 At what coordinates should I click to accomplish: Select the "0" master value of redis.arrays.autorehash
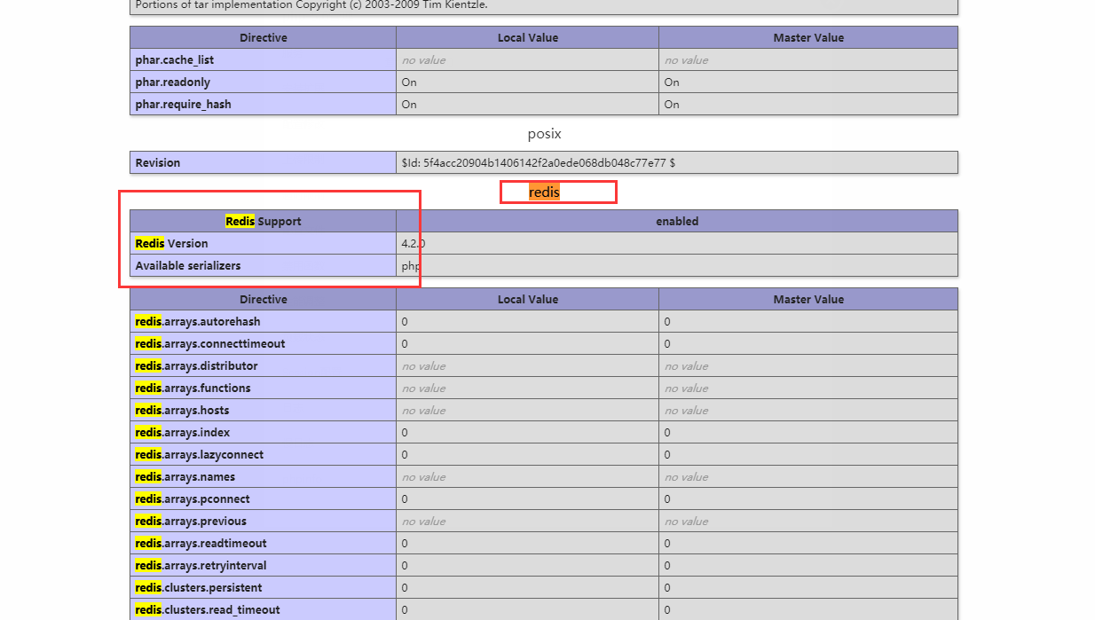667,322
